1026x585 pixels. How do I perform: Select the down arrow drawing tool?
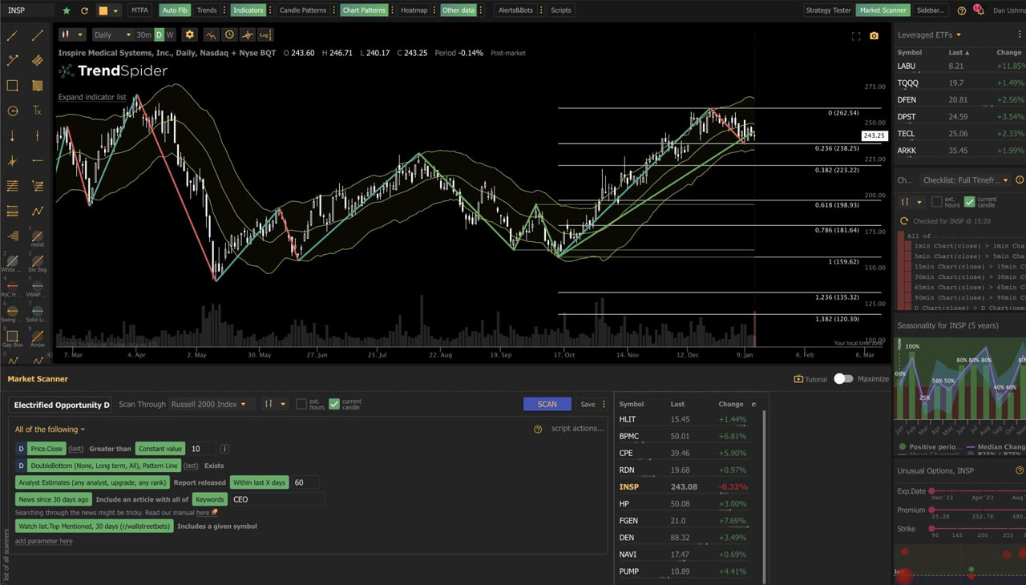(x=12, y=136)
